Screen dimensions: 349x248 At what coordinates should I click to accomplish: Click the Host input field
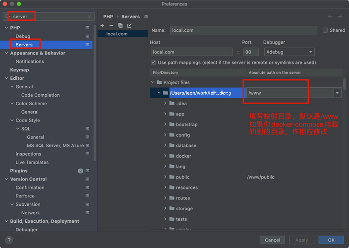coord(192,52)
